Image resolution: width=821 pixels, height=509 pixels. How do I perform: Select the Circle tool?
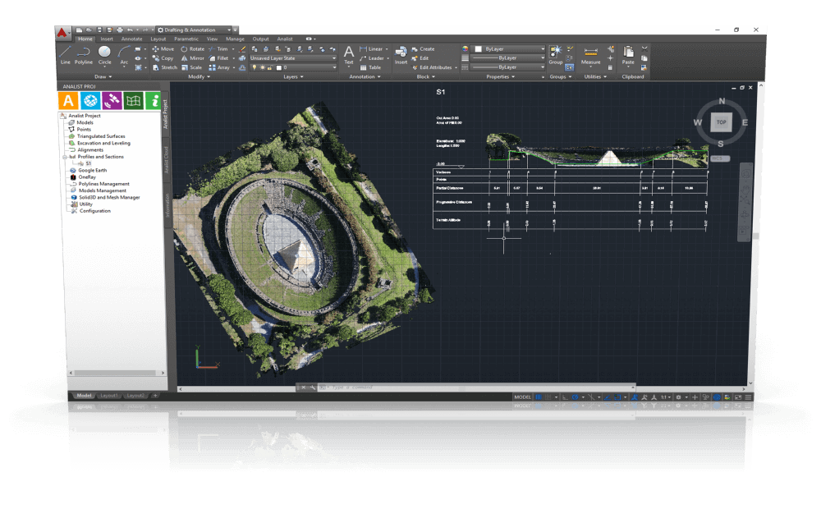click(105, 55)
